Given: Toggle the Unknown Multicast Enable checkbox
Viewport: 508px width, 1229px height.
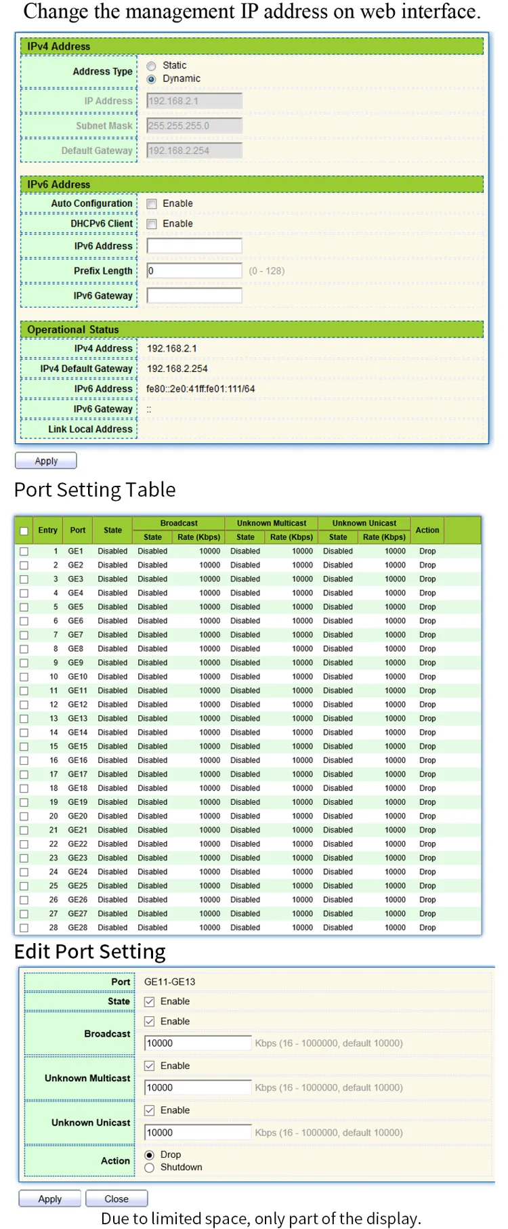Looking at the screenshot, I should (x=150, y=1066).
